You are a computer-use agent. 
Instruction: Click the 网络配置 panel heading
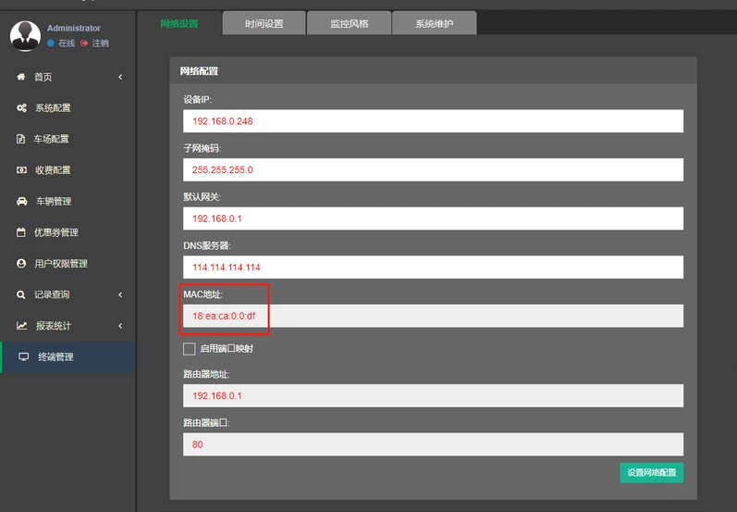click(x=200, y=71)
